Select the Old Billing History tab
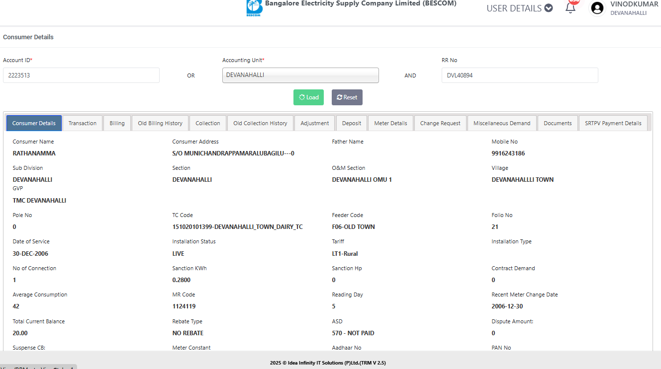661x369 pixels. (160, 123)
